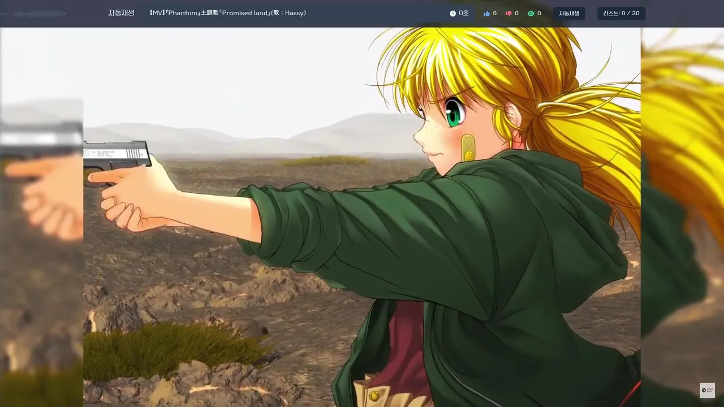Open the 리스트: 0 / 30 playlist button
This screenshot has width=724, height=407.
click(x=621, y=14)
